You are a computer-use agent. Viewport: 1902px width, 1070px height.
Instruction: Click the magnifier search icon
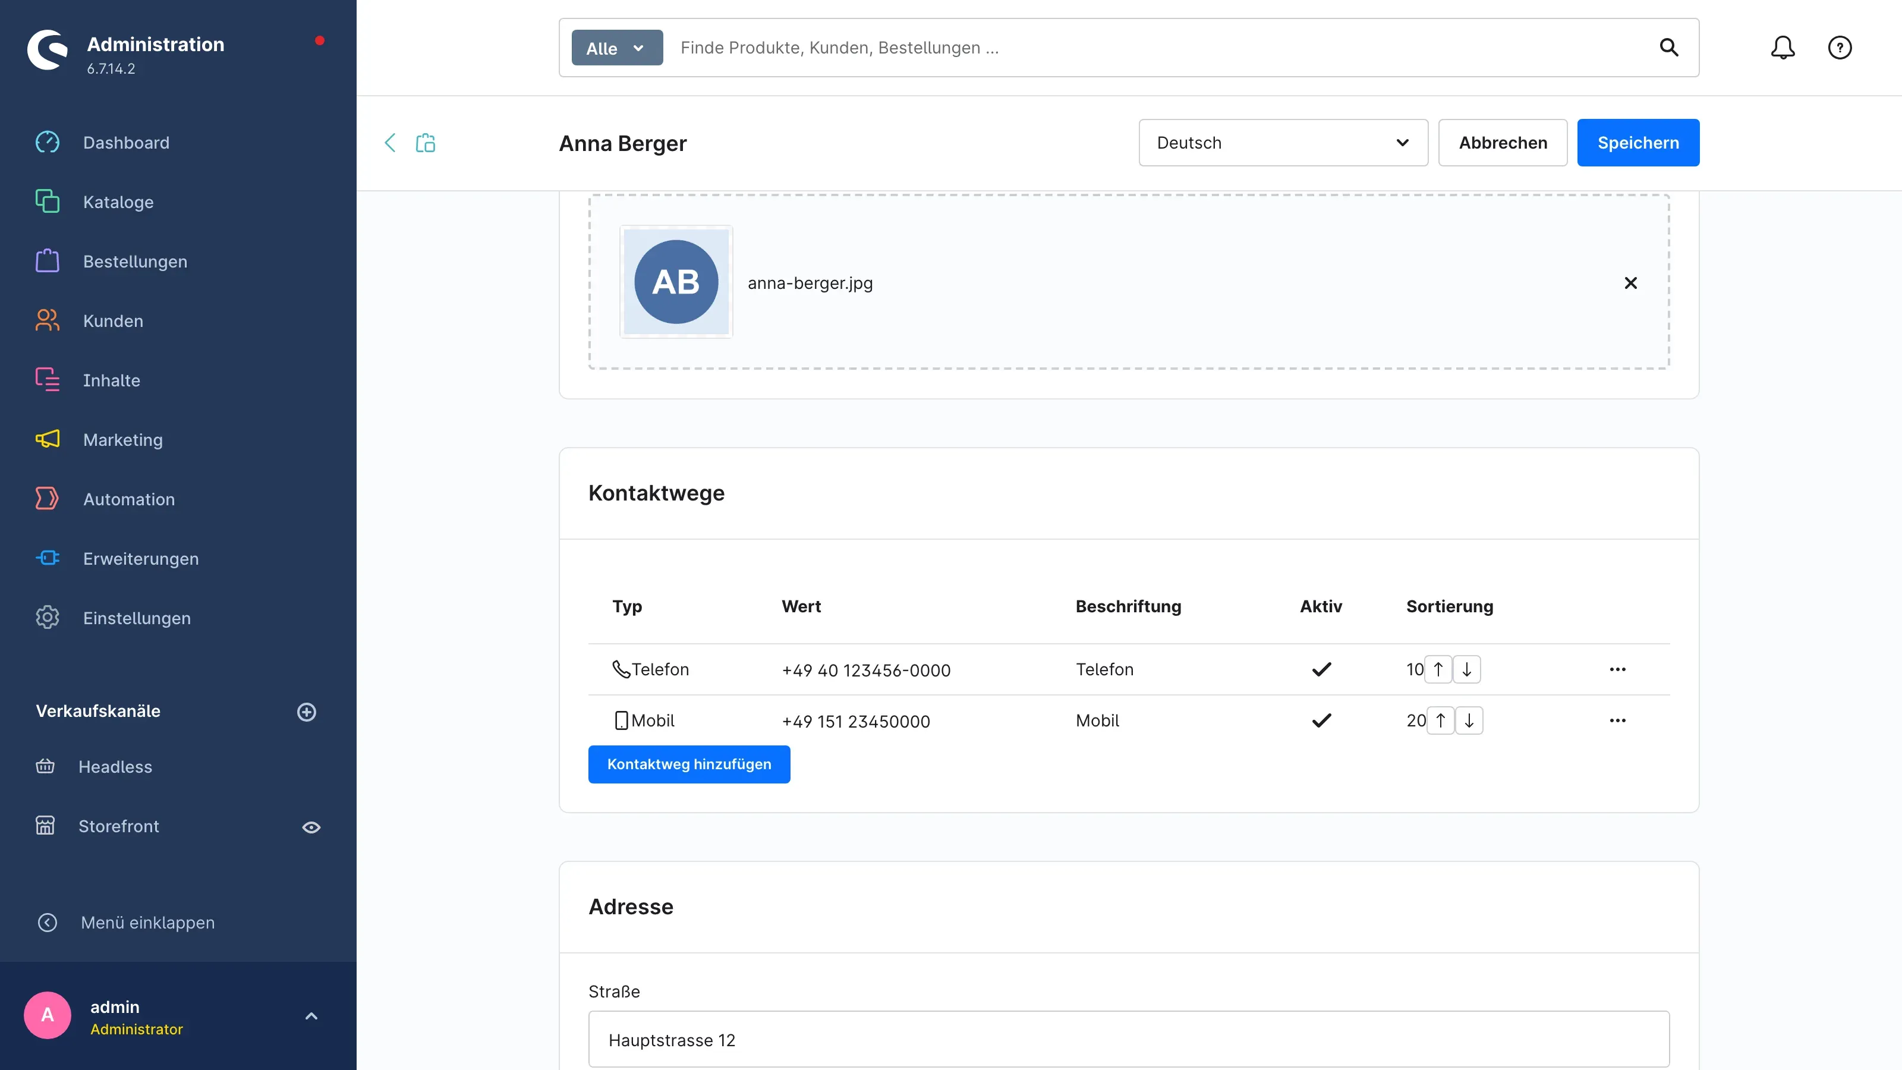point(1668,48)
